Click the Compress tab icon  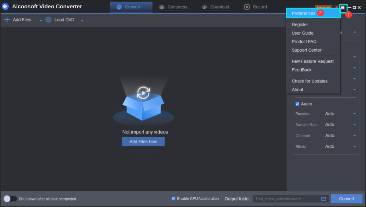pos(161,7)
